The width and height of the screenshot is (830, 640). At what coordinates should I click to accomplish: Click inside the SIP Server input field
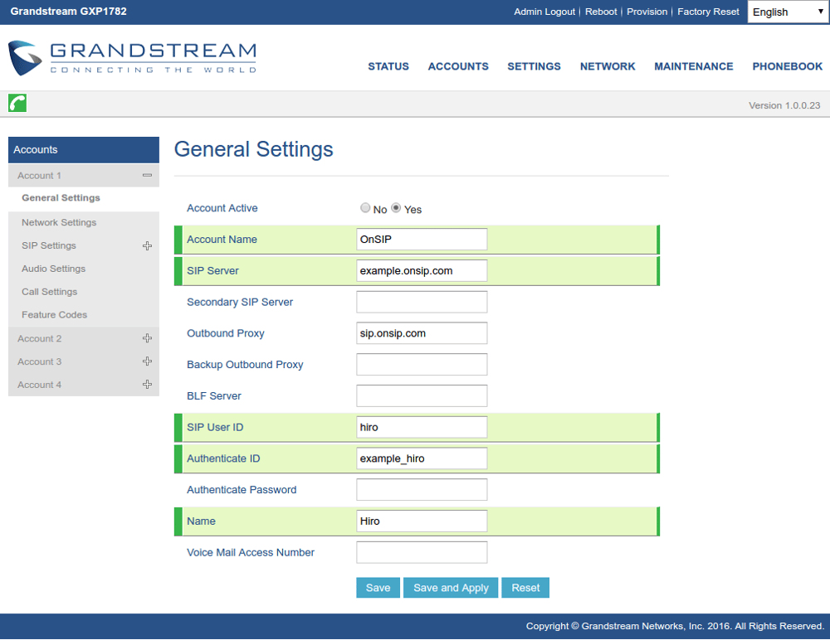click(421, 270)
